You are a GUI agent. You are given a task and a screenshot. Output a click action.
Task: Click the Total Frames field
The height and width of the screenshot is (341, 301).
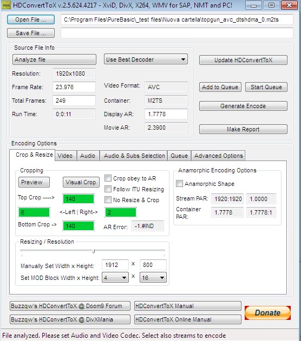[74, 101]
